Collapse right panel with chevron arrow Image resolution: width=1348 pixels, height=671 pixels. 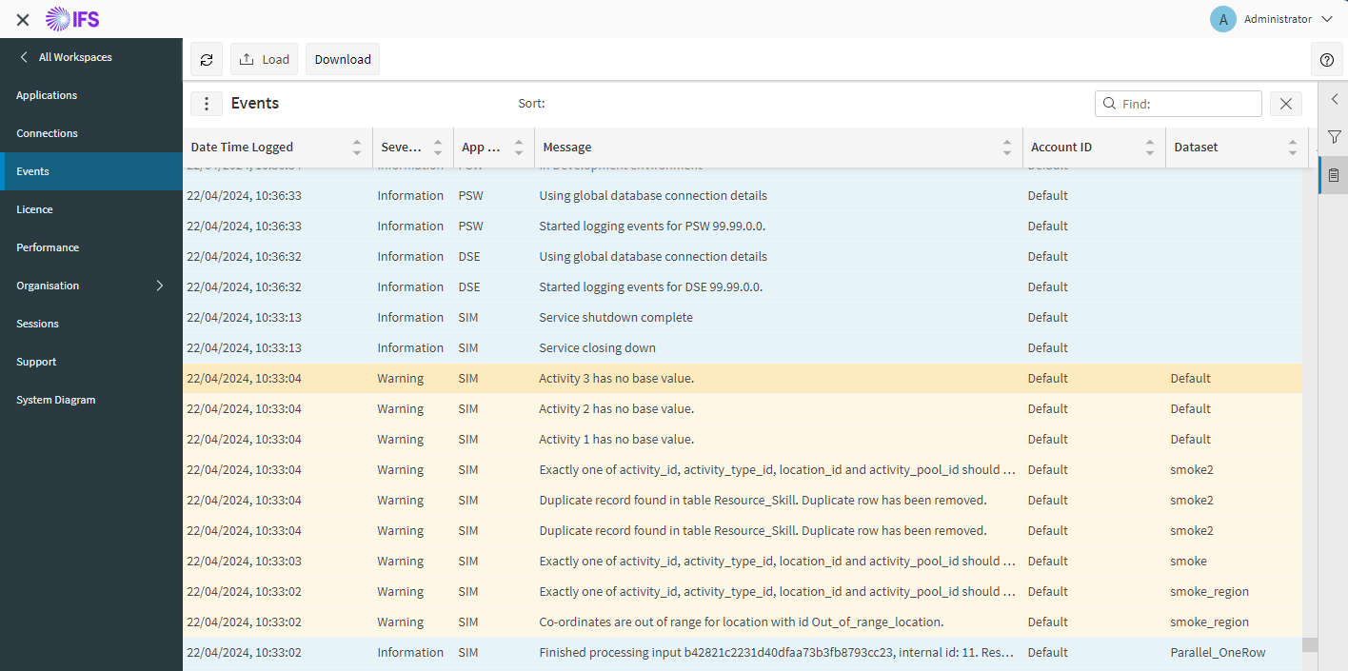[1334, 99]
